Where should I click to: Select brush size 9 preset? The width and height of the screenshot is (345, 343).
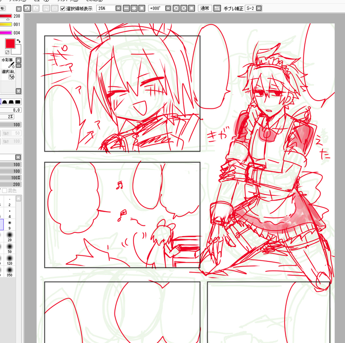pos(9,225)
